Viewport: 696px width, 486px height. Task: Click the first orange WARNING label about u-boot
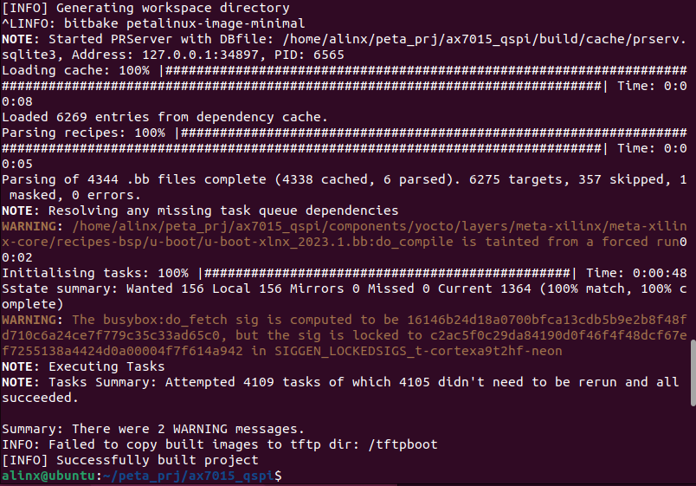[x=32, y=226]
